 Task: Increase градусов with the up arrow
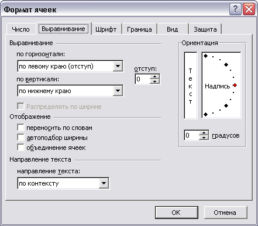(204, 133)
